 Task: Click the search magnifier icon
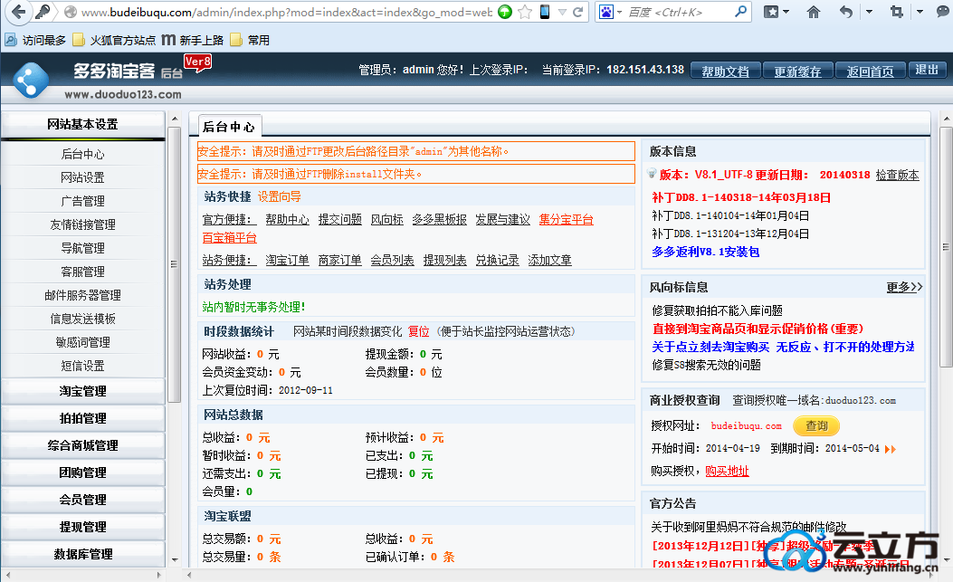coord(740,12)
